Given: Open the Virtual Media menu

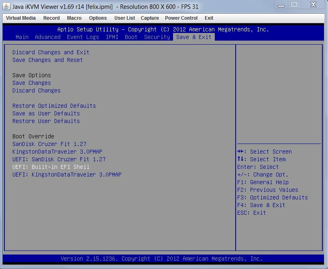Looking at the screenshot, I should [21, 18].
